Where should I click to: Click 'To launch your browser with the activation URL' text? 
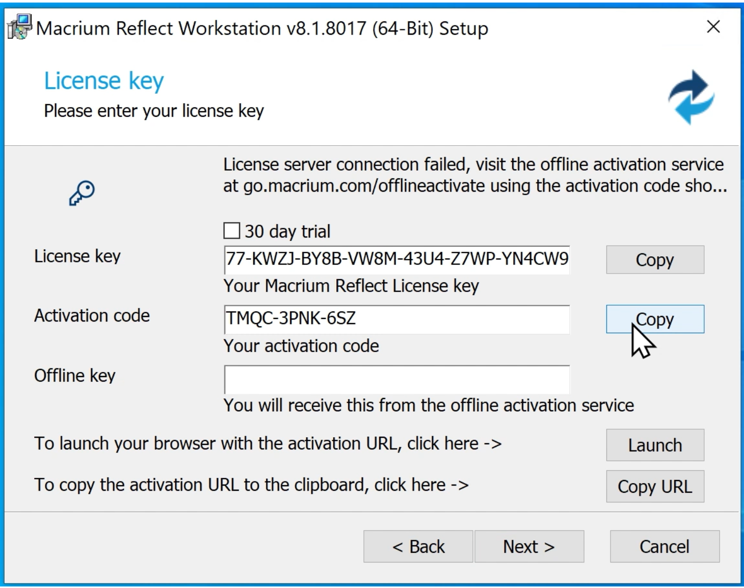click(268, 444)
